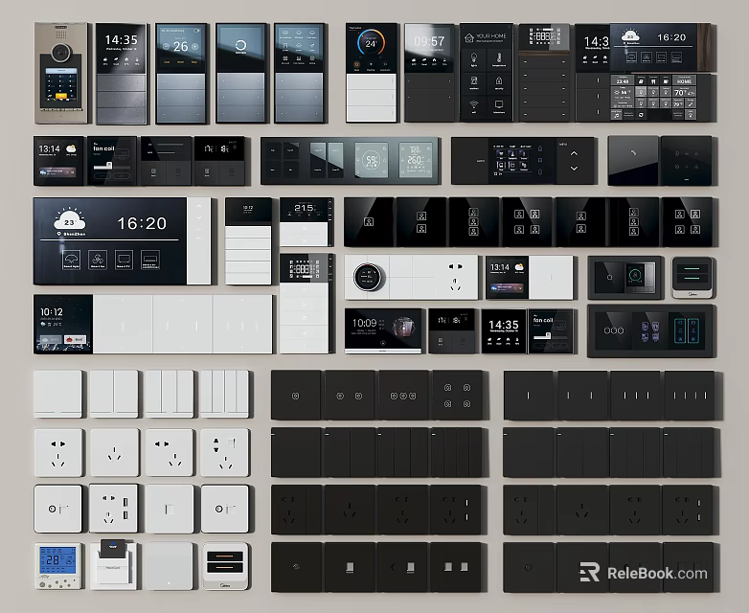This screenshot has width=749, height=613.
Task: Tap the matte black one-button touch switch
Action: (296, 396)
